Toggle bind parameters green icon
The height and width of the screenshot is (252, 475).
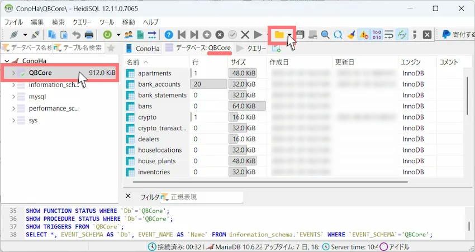pyautogui.click(x=402, y=35)
